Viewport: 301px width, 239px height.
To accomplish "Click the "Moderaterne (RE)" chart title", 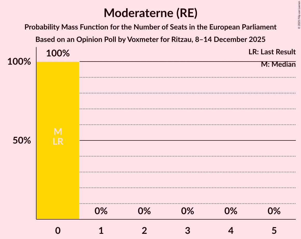I will point(150,13).
